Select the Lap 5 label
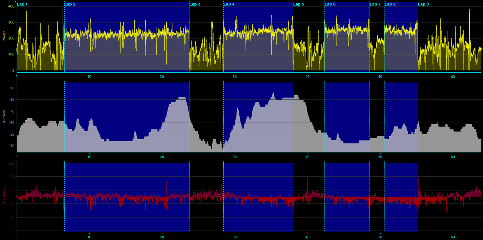This screenshot has width=483, height=240. click(299, 4)
